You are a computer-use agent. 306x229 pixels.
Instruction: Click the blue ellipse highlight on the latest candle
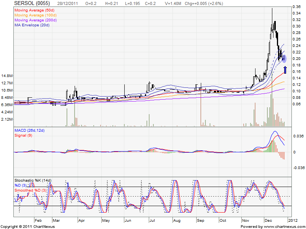(x=284, y=58)
